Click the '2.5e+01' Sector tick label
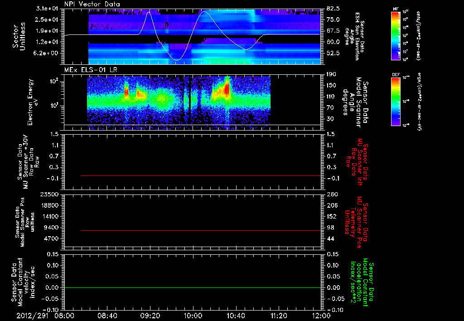464x321 pixels. pyautogui.click(x=47, y=19)
